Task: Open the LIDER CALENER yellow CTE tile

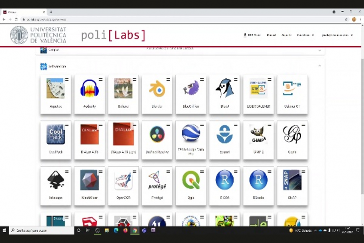Action: tap(259, 94)
